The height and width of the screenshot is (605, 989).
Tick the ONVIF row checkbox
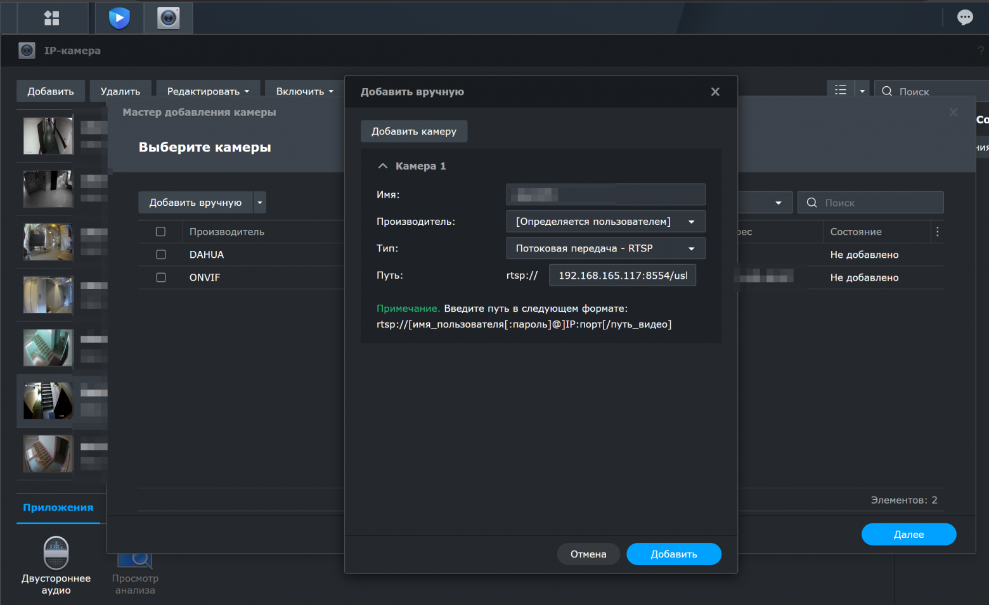(x=161, y=277)
